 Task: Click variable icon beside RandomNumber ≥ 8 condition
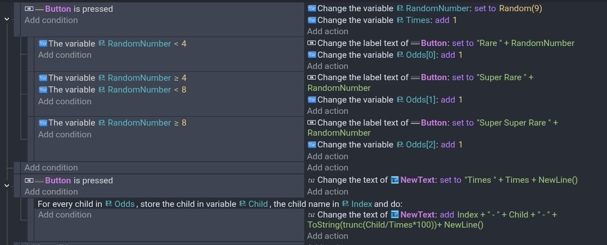pyautogui.click(x=43, y=123)
